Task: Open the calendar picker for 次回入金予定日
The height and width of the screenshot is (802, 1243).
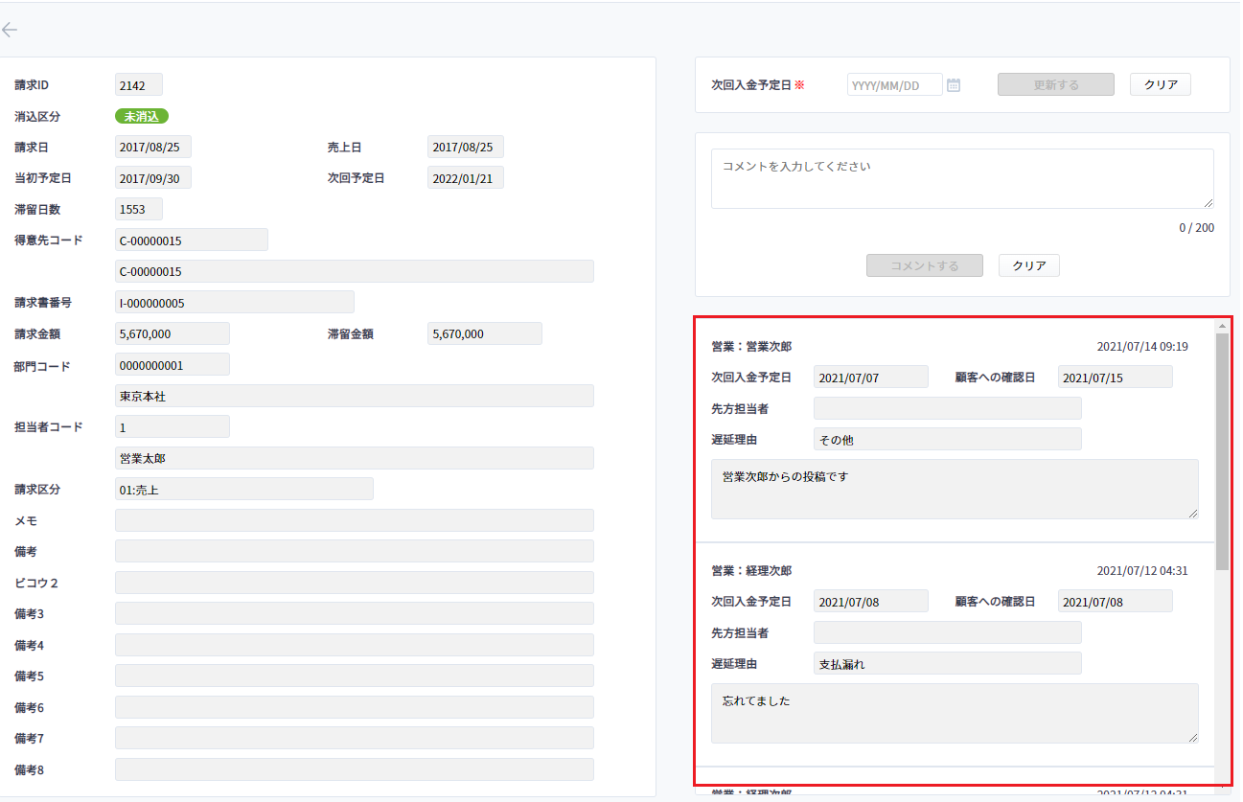Action: click(954, 85)
